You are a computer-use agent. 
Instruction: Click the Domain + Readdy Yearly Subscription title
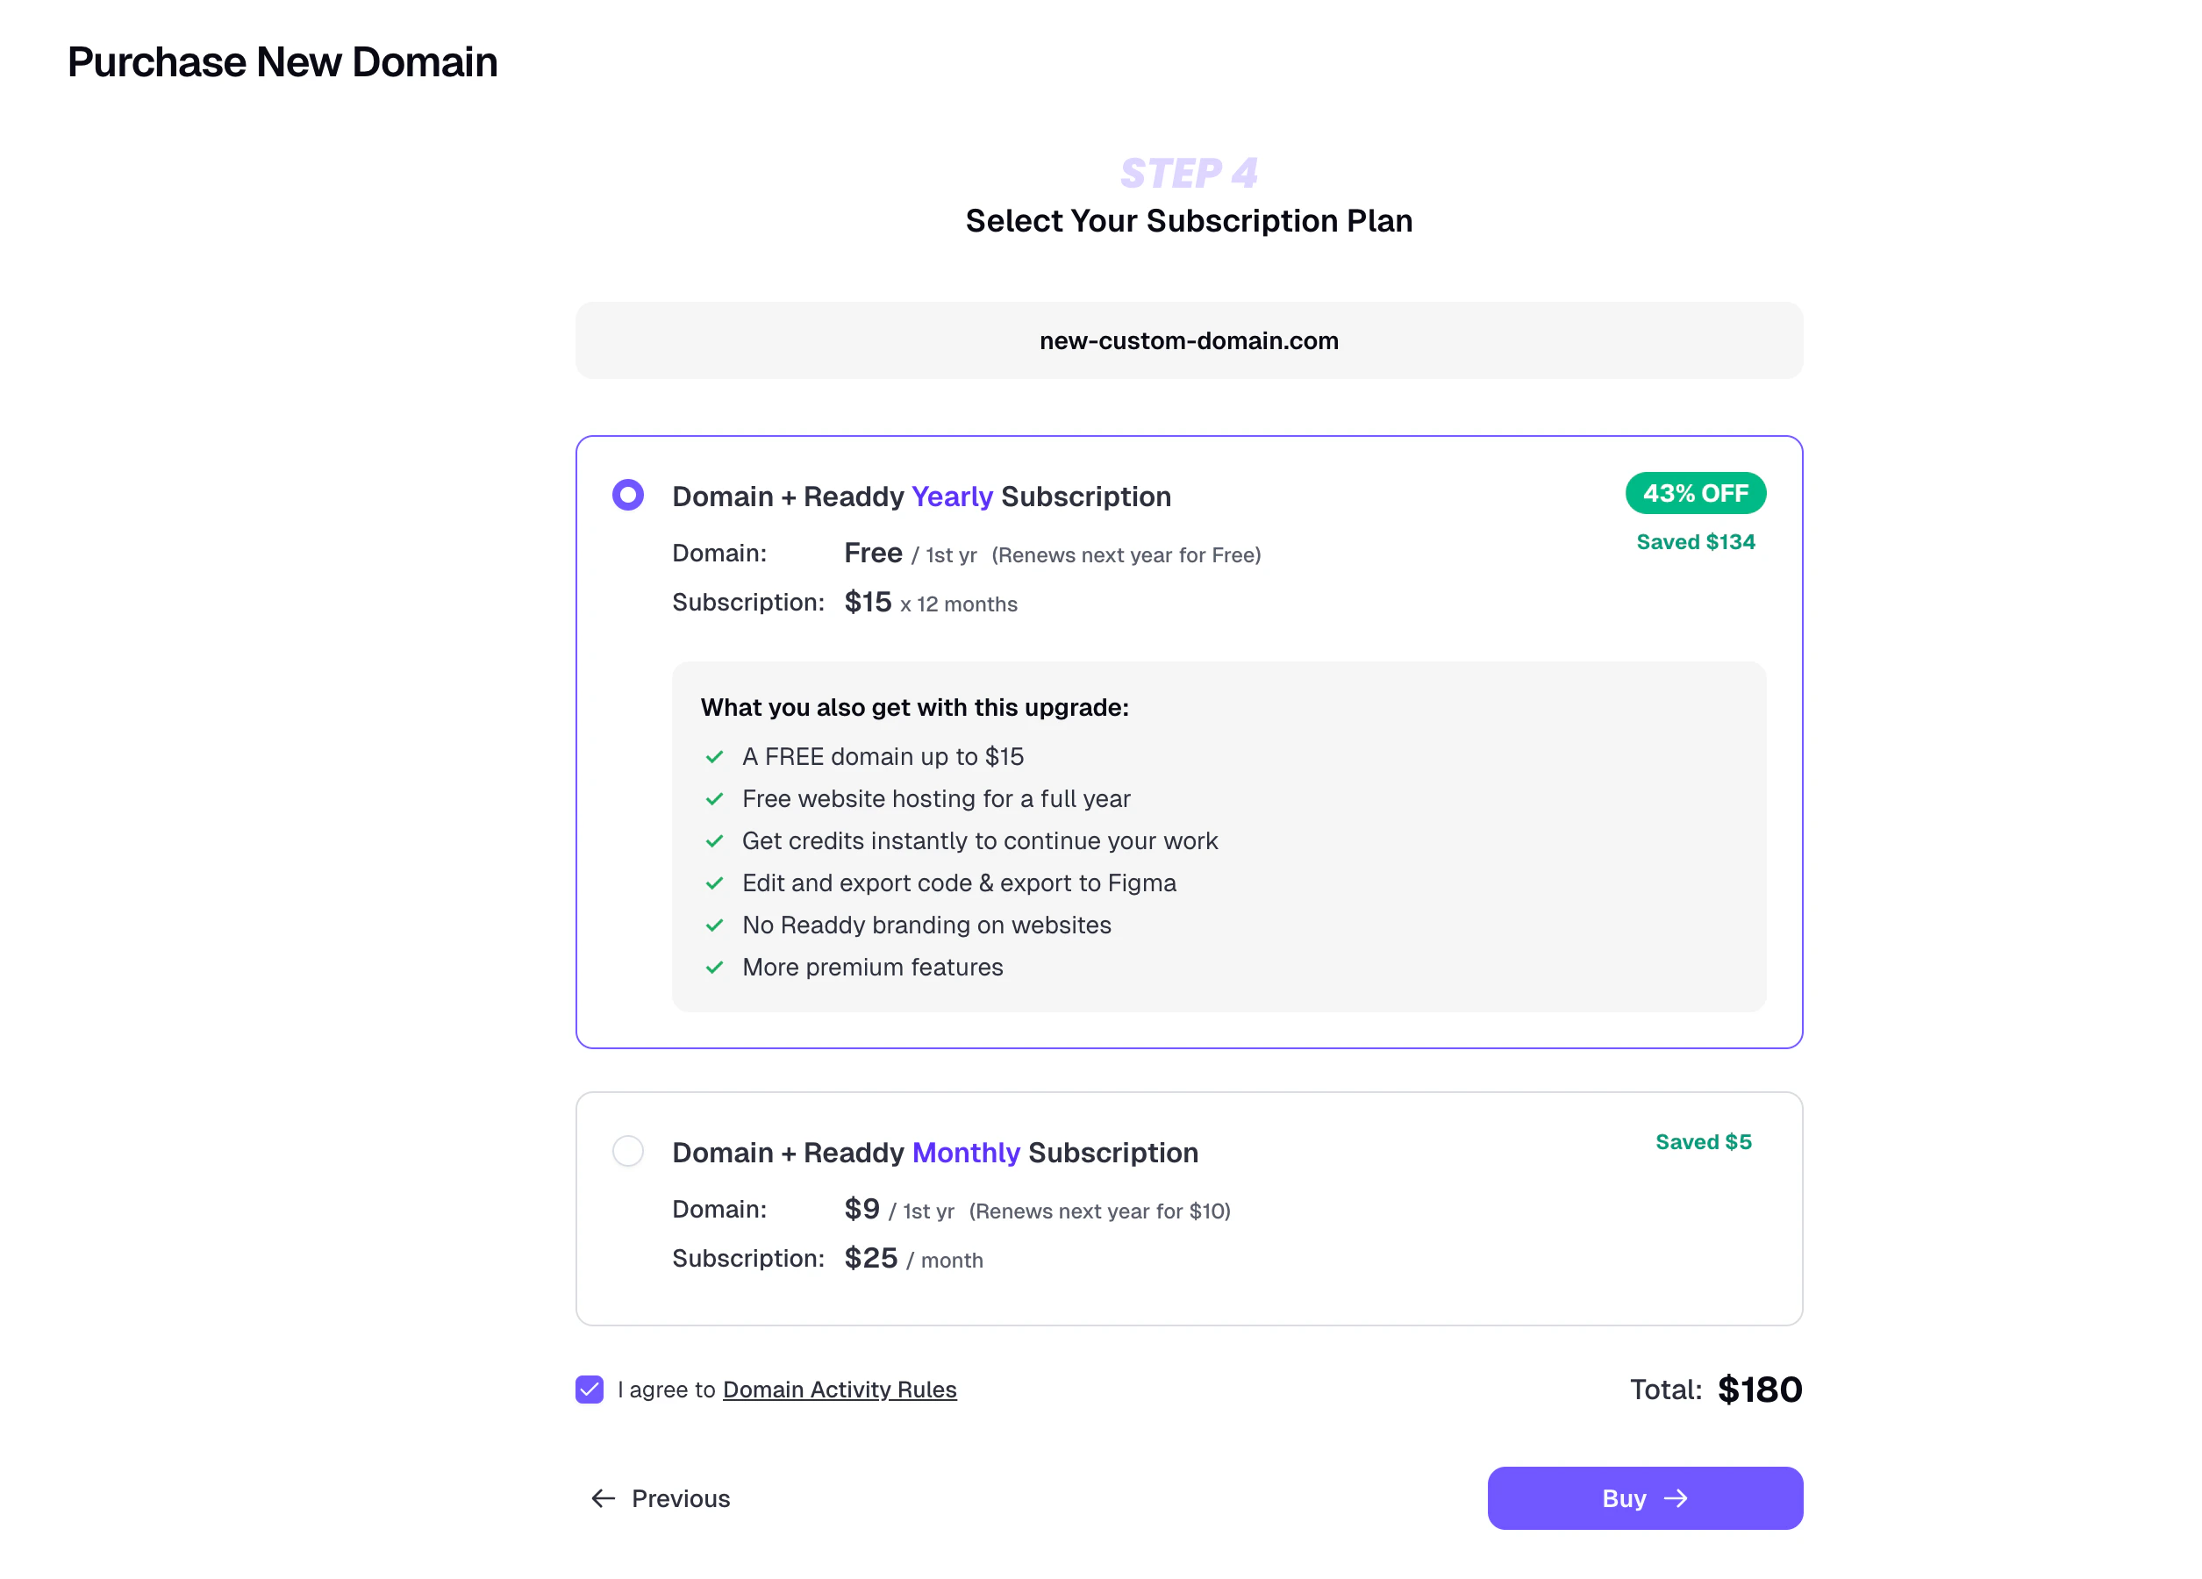[920, 497]
